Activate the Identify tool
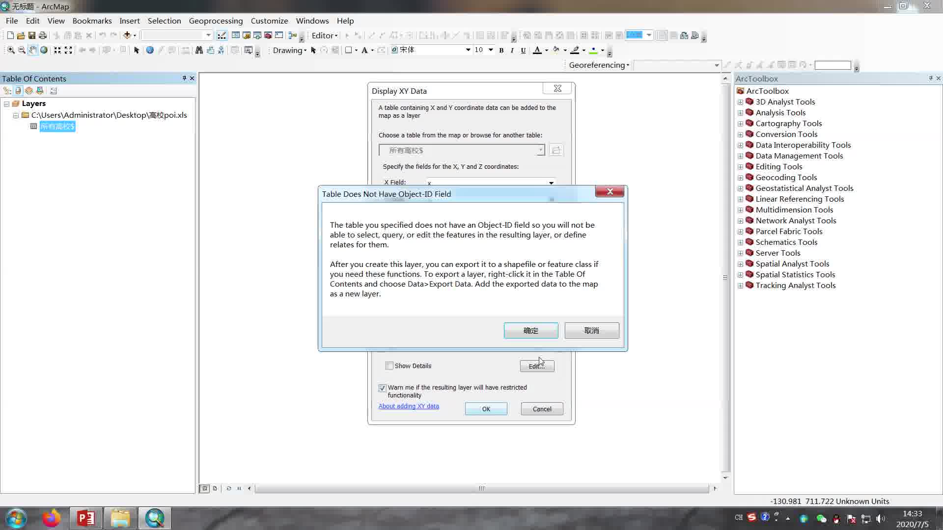 click(150, 50)
